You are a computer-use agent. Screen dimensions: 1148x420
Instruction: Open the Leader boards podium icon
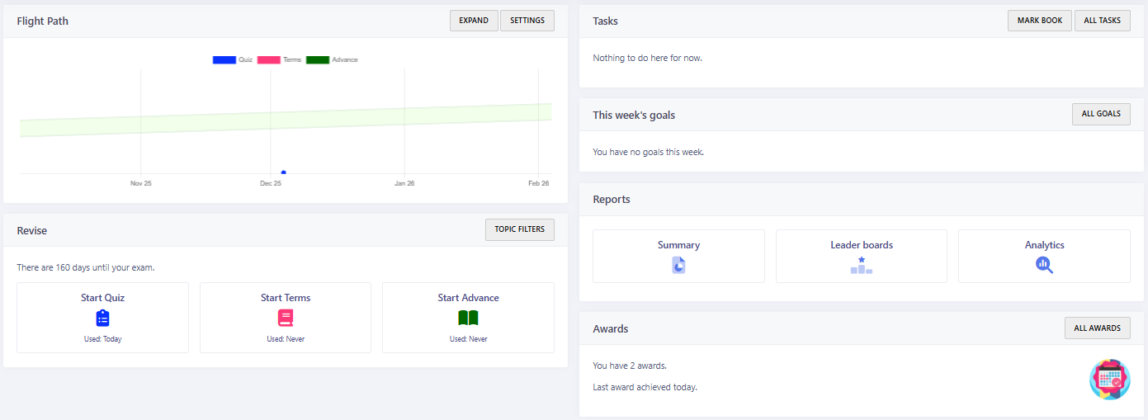[862, 265]
